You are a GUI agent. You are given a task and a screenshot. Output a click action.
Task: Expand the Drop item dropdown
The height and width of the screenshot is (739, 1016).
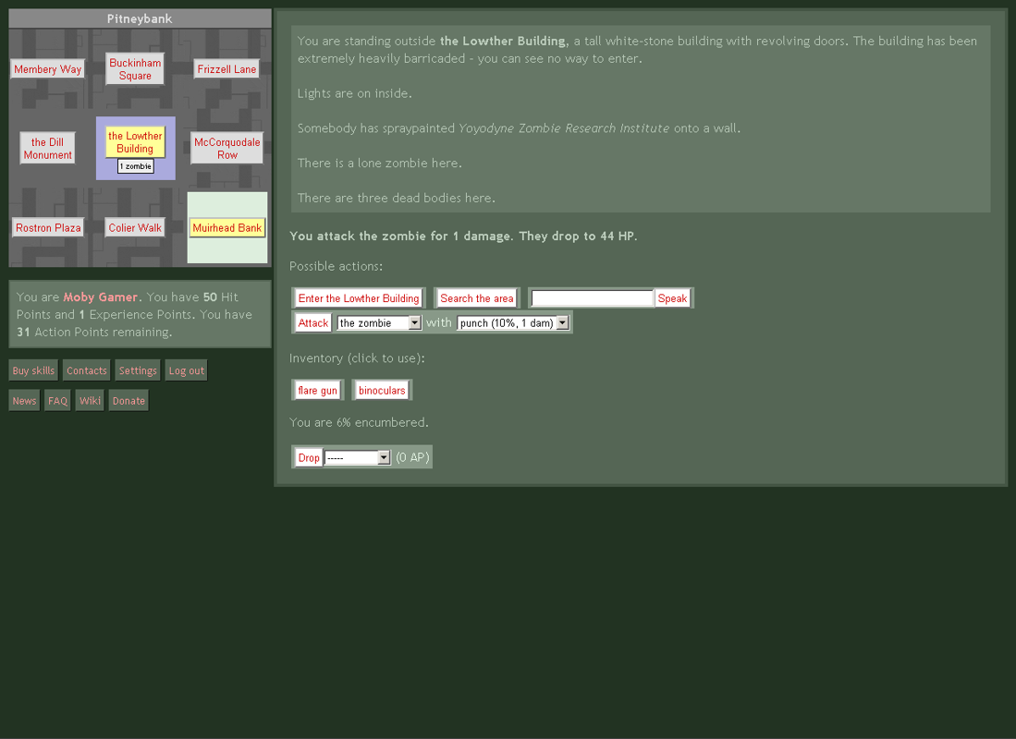(x=358, y=458)
